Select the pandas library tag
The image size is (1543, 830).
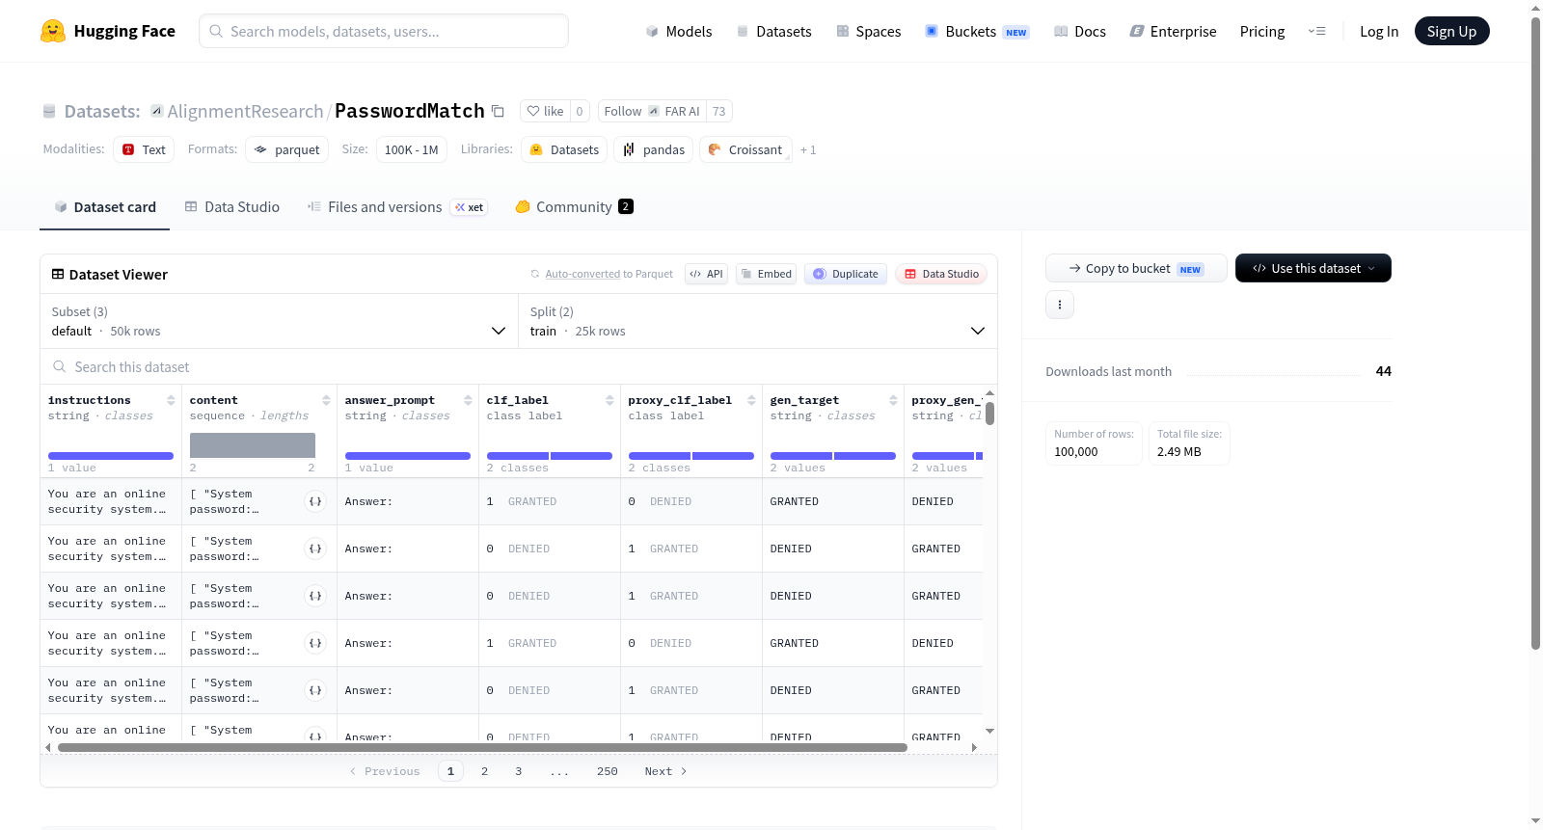[654, 149]
